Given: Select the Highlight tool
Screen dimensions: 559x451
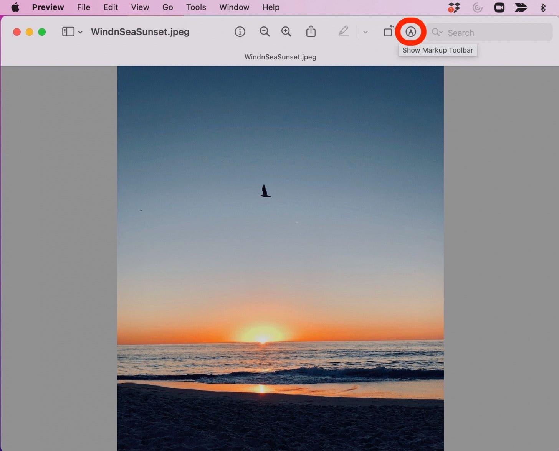Looking at the screenshot, I should pos(344,32).
